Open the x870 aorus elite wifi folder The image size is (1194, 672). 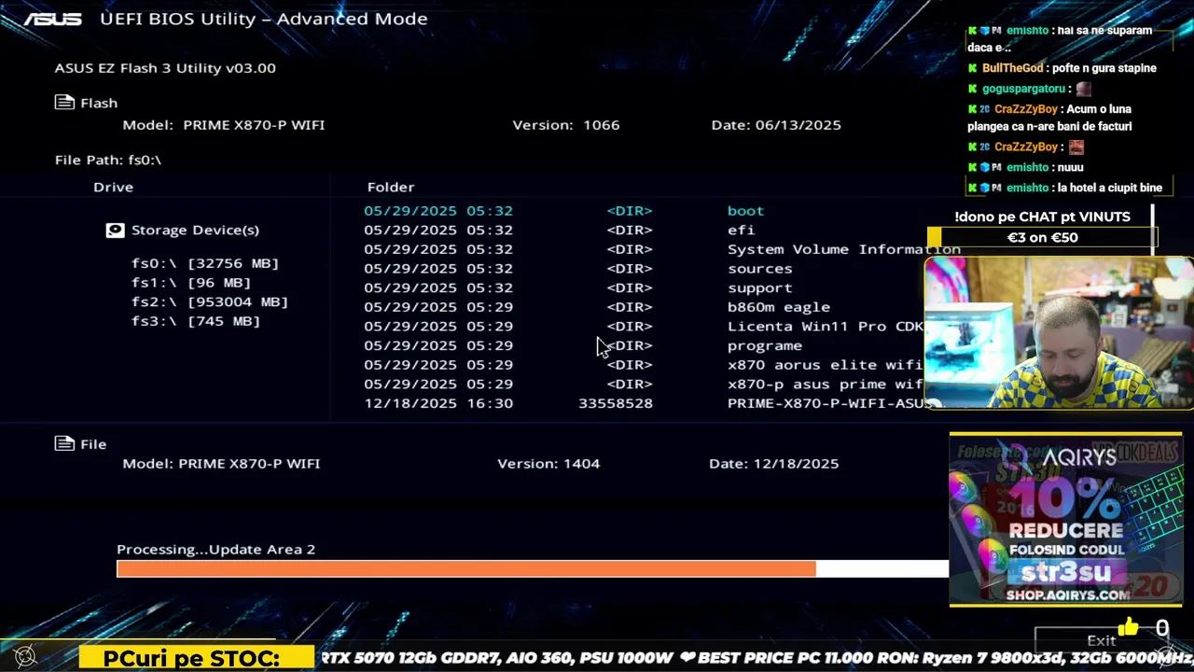825,365
